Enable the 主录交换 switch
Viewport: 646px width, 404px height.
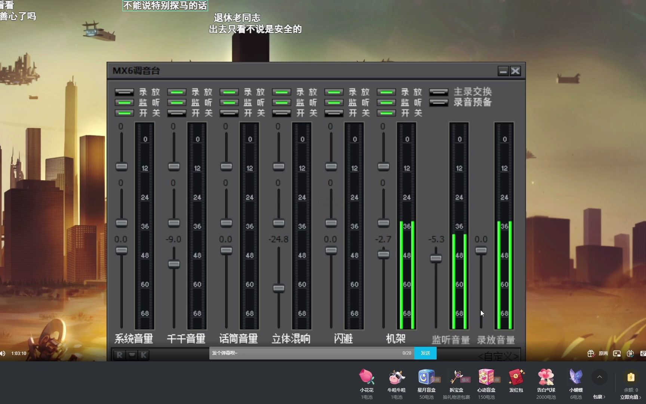[439, 92]
